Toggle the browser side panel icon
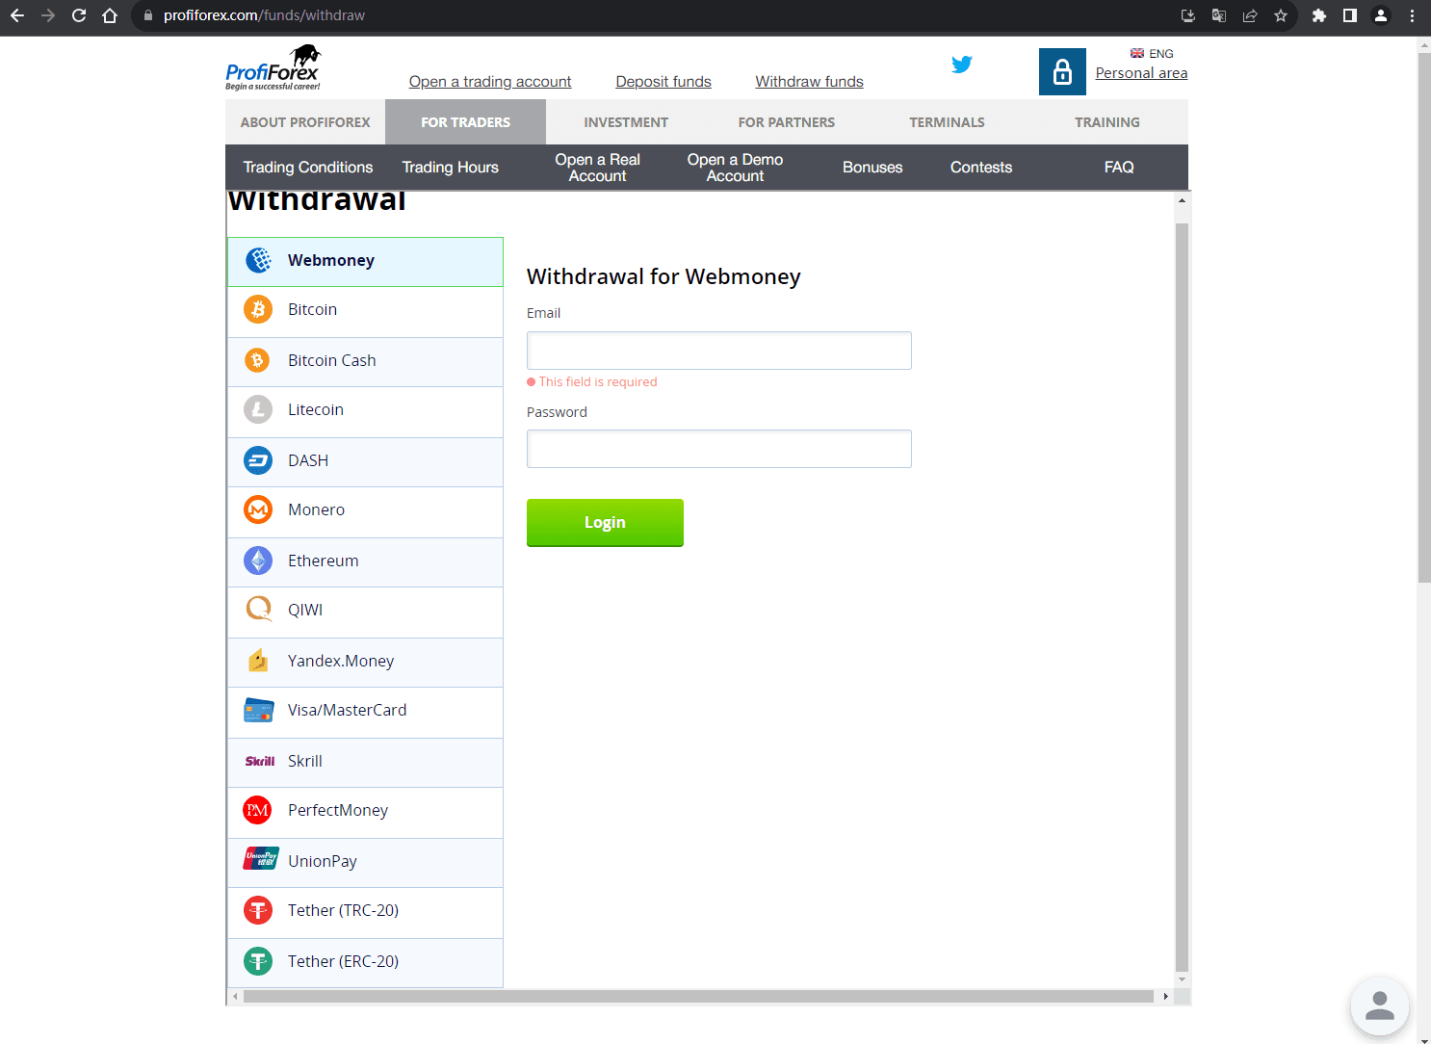This screenshot has width=1431, height=1044. 1350,15
